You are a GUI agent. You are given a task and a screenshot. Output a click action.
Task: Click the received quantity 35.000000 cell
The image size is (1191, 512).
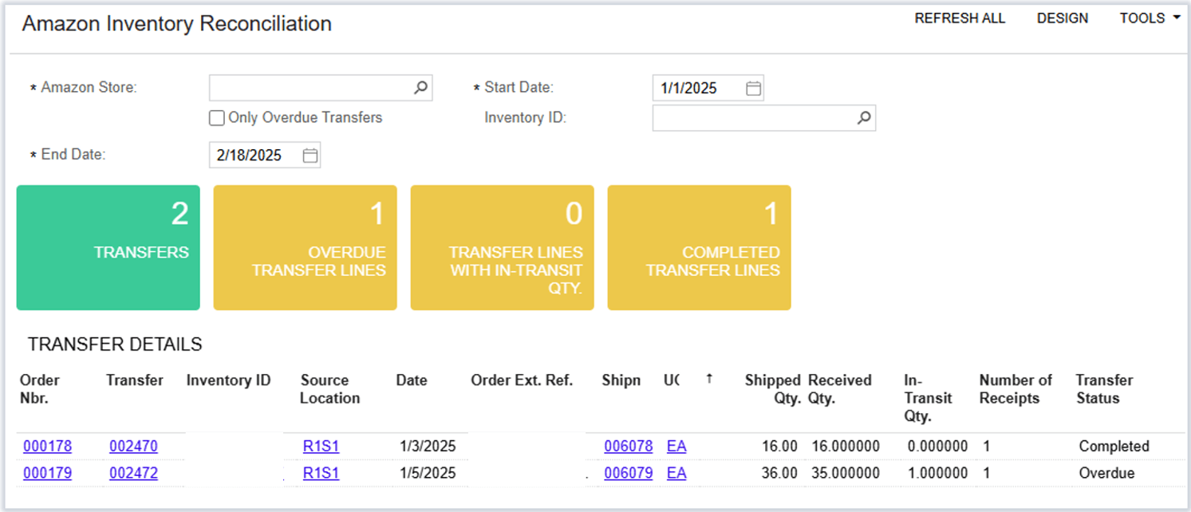pyautogui.click(x=846, y=473)
